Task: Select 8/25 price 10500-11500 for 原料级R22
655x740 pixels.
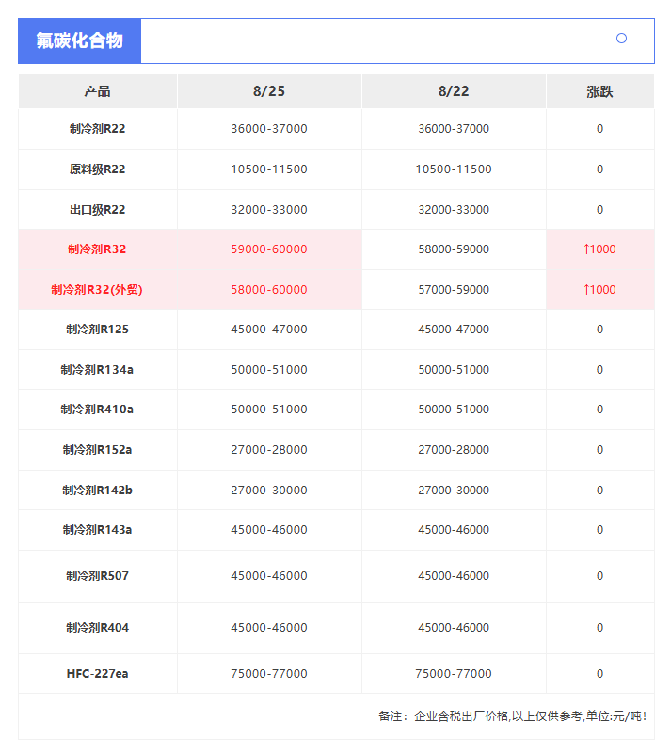Action: [x=269, y=169]
